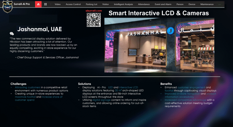The height and width of the screenshot is (127, 233).
Task: Open the Parking Lot menu
Action: click(x=92, y=4)
